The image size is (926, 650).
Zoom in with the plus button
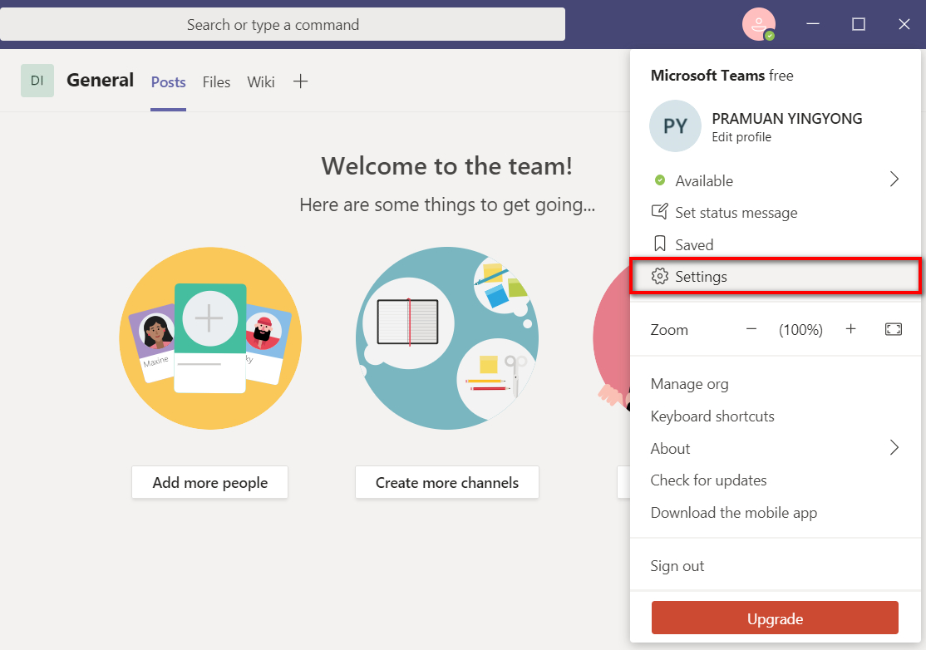pos(850,330)
